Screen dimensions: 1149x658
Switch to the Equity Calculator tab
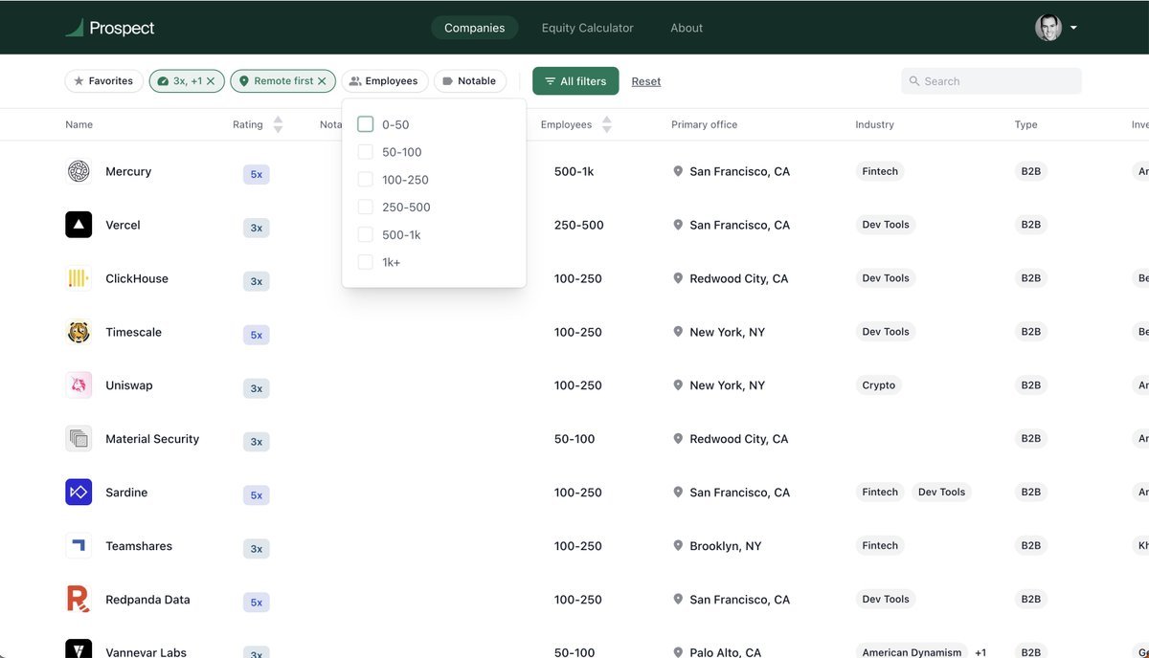click(587, 28)
